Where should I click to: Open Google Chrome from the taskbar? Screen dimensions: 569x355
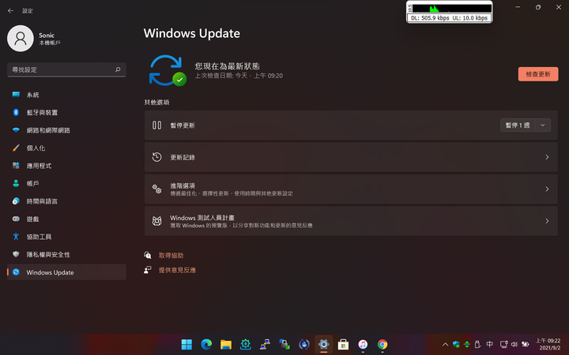[x=382, y=344]
